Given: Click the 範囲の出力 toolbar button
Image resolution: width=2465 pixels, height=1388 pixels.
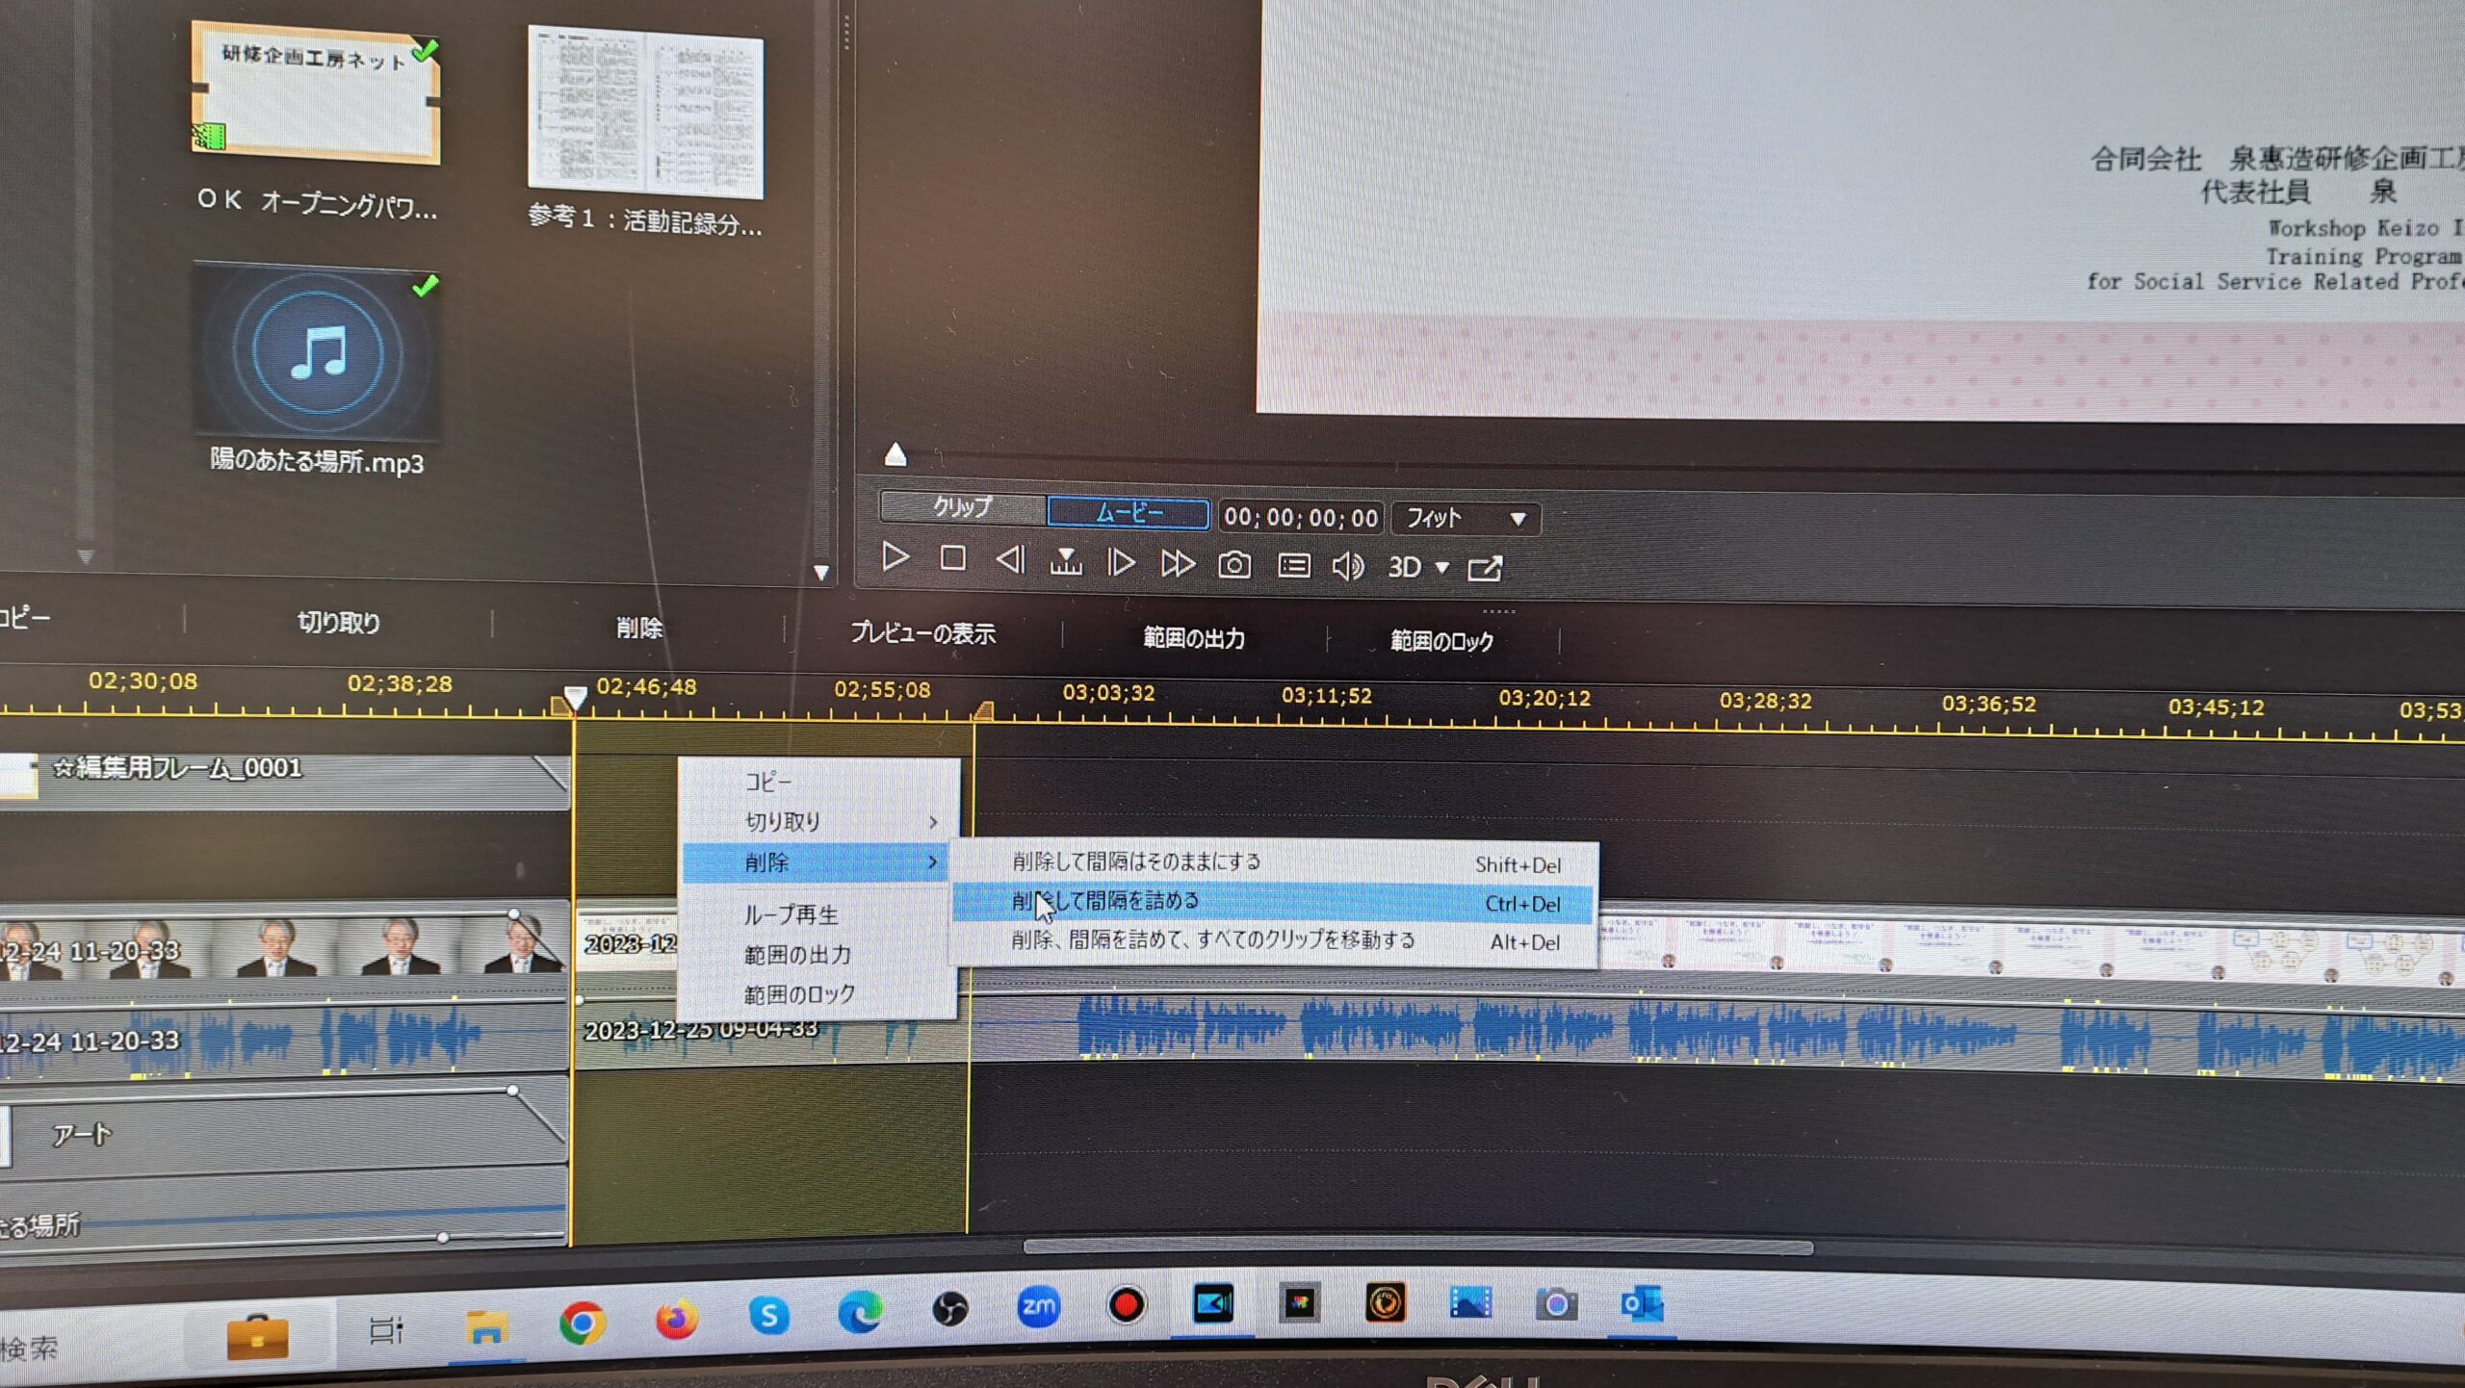Looking at the screenshot, I should pyautogui.click(x=1194, y=638).
